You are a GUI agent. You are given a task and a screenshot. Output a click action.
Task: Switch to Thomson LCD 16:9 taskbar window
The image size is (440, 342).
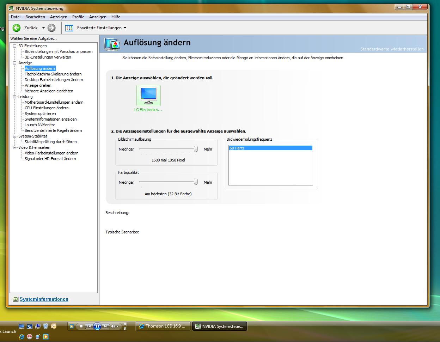163,326
